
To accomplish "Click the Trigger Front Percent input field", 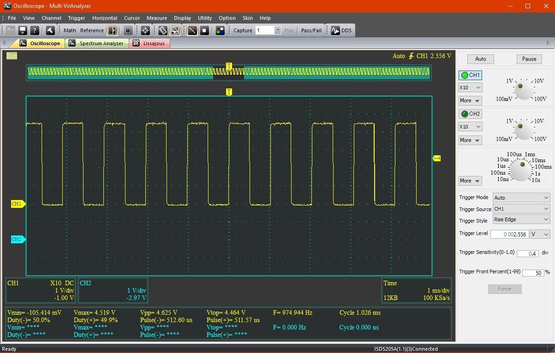I will point(533,273).
